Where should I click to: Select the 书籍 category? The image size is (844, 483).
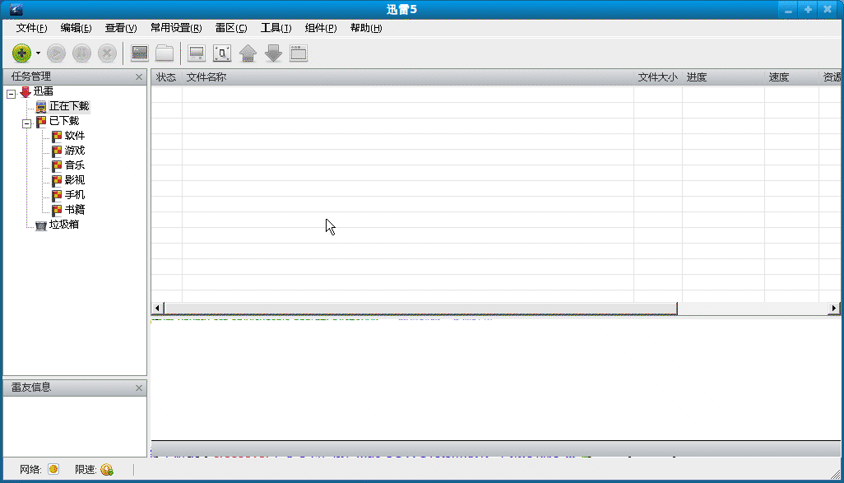pyautogui.click(x=75, y=210)
